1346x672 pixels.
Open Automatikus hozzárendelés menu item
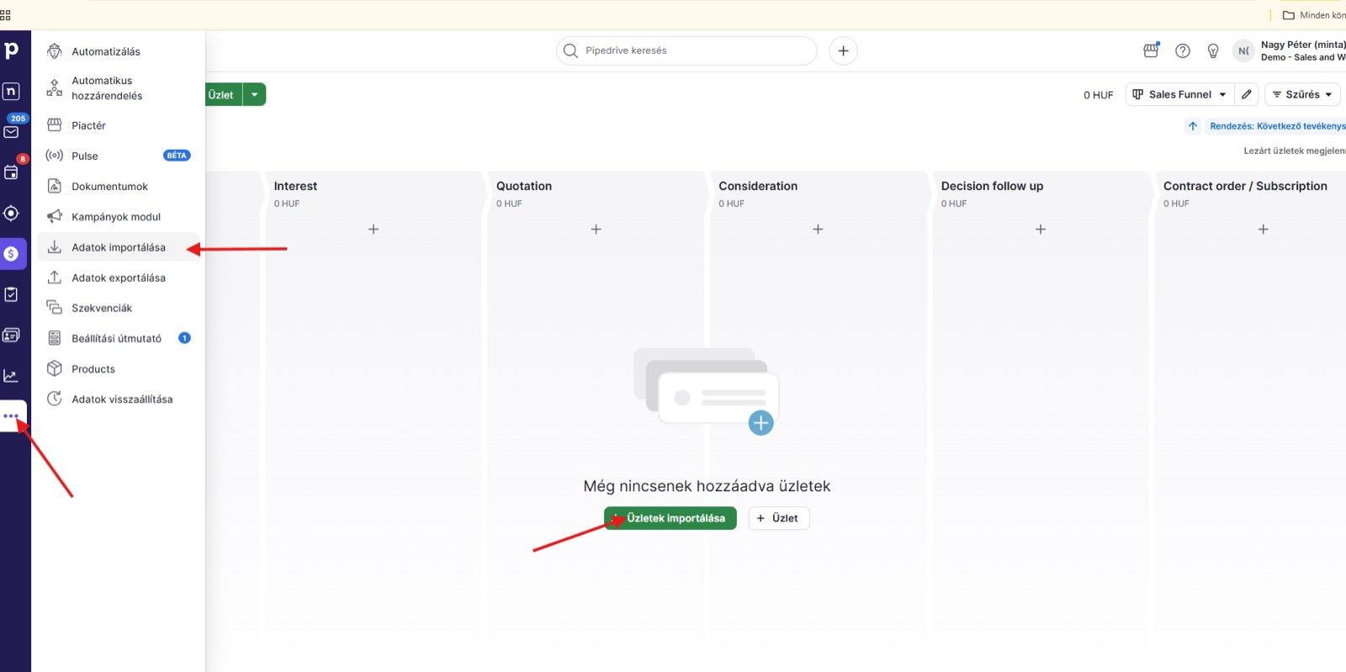pos(118,88)
